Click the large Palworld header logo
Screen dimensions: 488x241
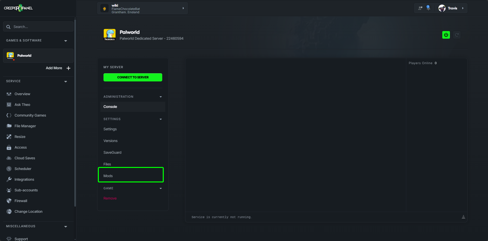tap(110, 35)
